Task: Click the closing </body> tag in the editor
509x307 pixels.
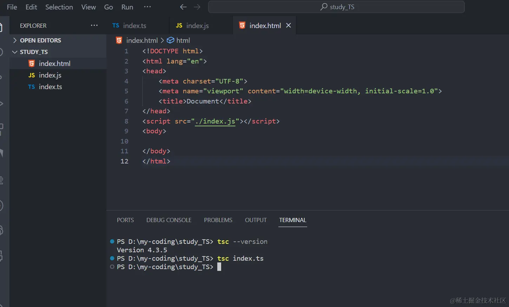Action: tap(156, 151)
